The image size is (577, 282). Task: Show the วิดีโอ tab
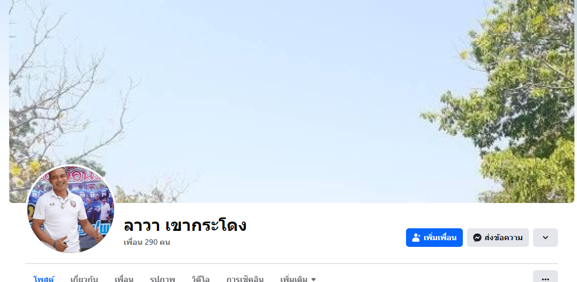tap(200, 279)
